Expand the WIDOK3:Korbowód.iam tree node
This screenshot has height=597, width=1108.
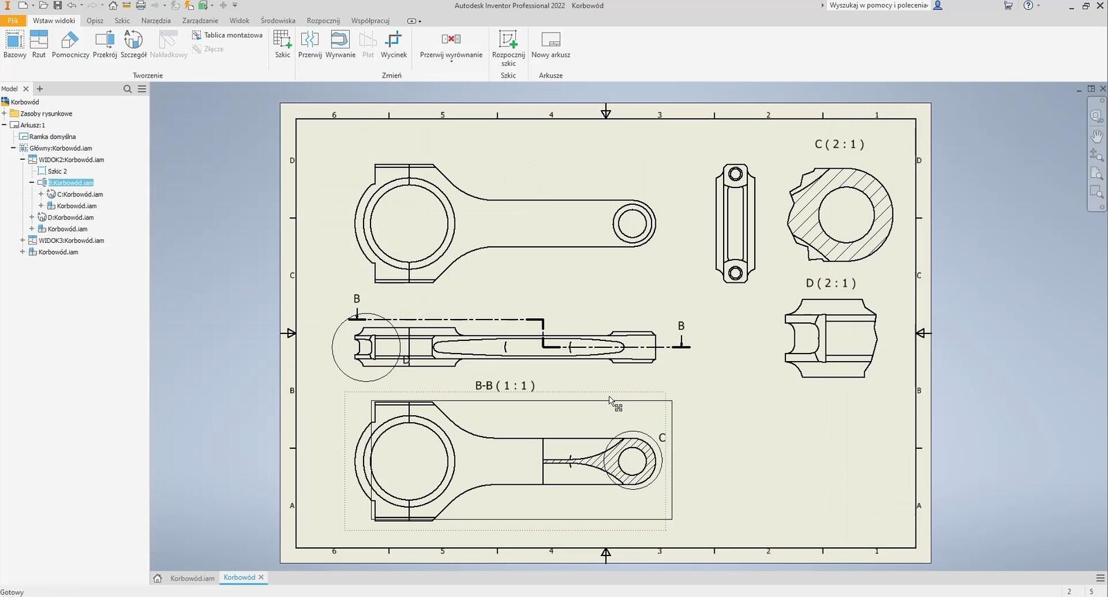(x=23, y=241)
